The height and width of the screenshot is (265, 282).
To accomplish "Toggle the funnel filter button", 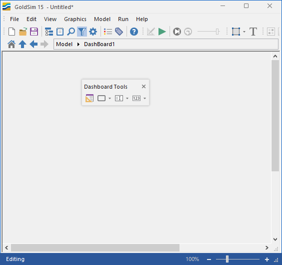I will (x=82, y=32).
